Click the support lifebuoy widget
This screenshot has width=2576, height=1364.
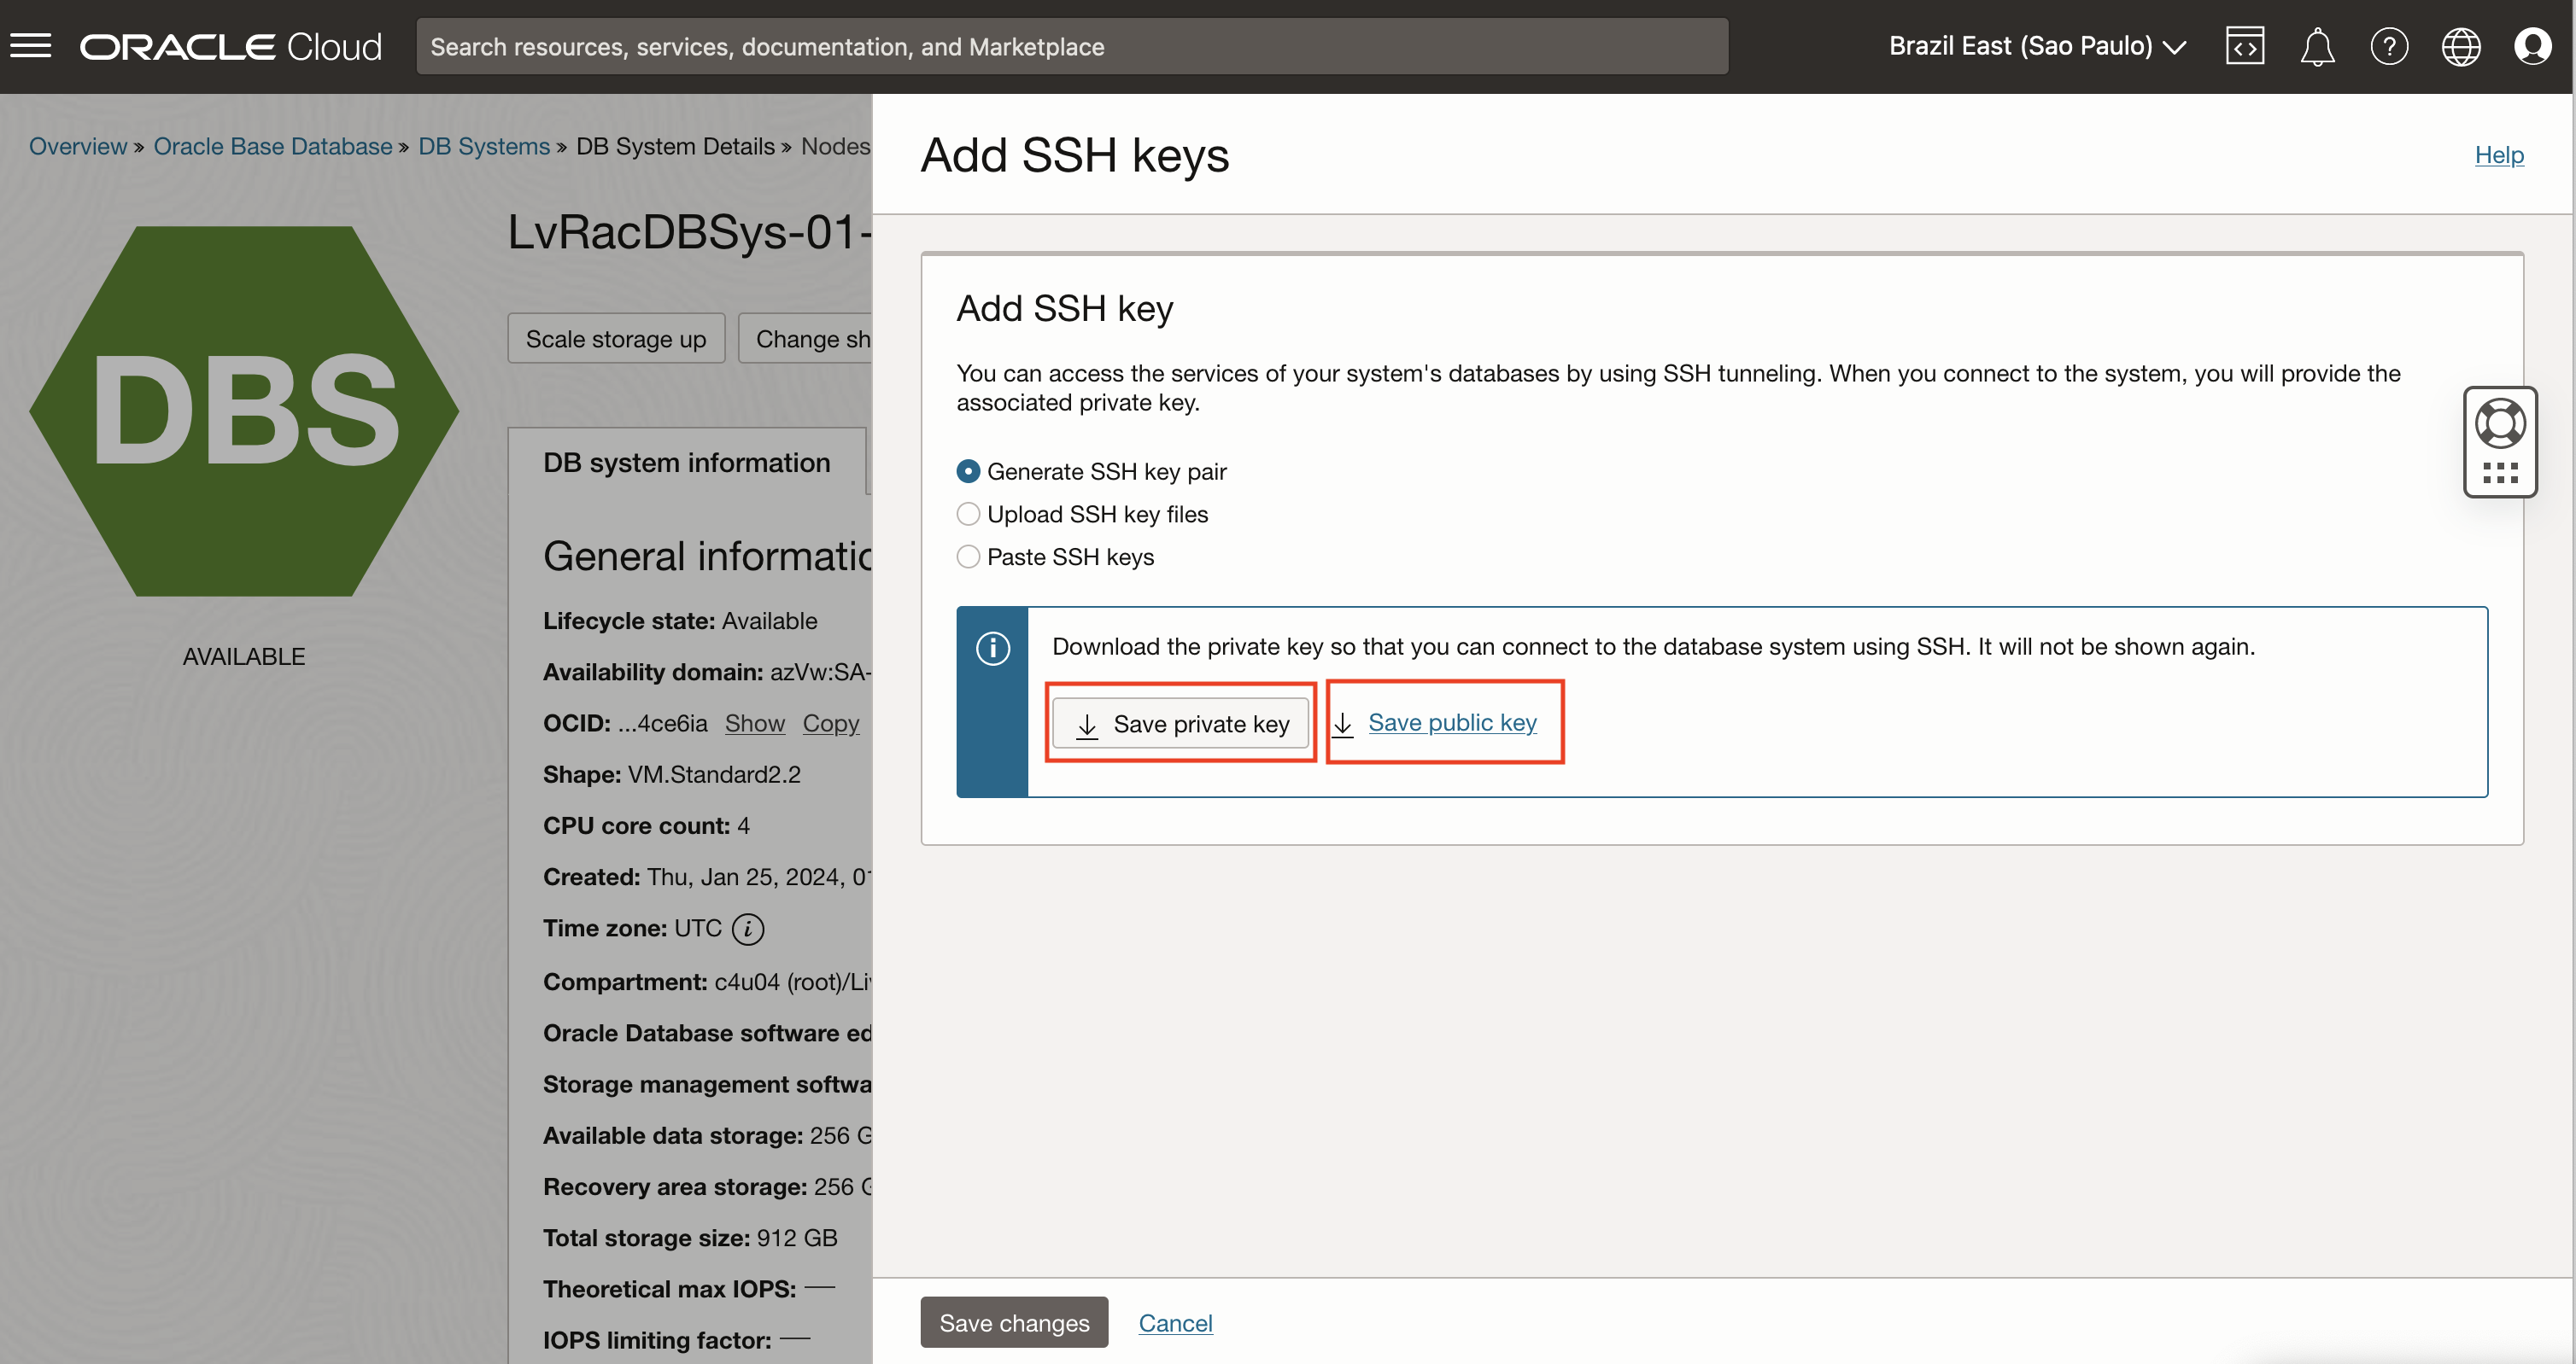(x=2499, y=423)
